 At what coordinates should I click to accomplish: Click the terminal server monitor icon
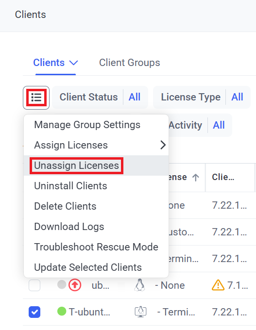coord(140,312)
